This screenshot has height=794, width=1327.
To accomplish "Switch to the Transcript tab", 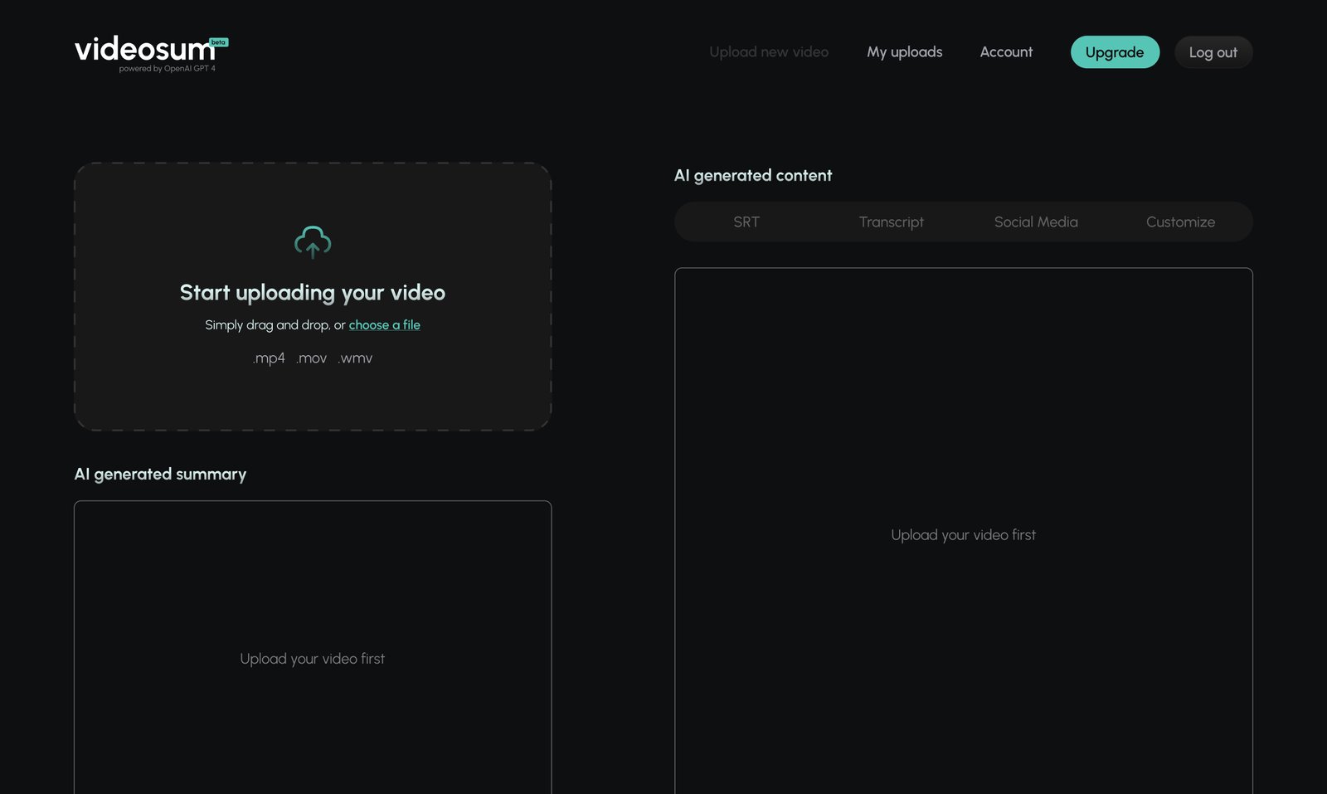I will (x=892, y=222).
